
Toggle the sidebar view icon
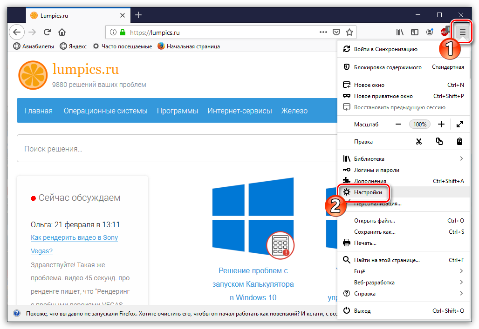coord(415,32)
